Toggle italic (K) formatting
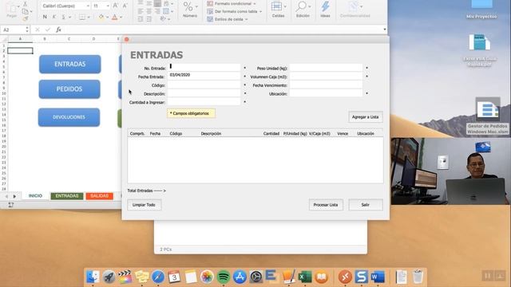 54,17
